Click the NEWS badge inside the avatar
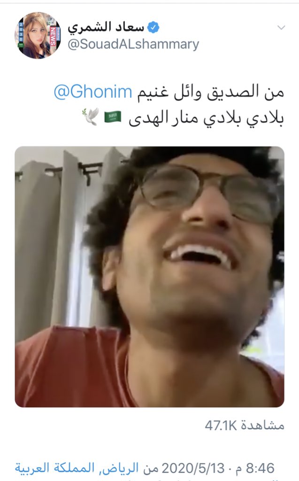299x481 pixels. (53, 36)
